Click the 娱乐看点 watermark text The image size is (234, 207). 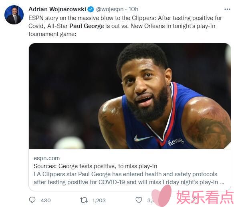[x=205, y=197]
